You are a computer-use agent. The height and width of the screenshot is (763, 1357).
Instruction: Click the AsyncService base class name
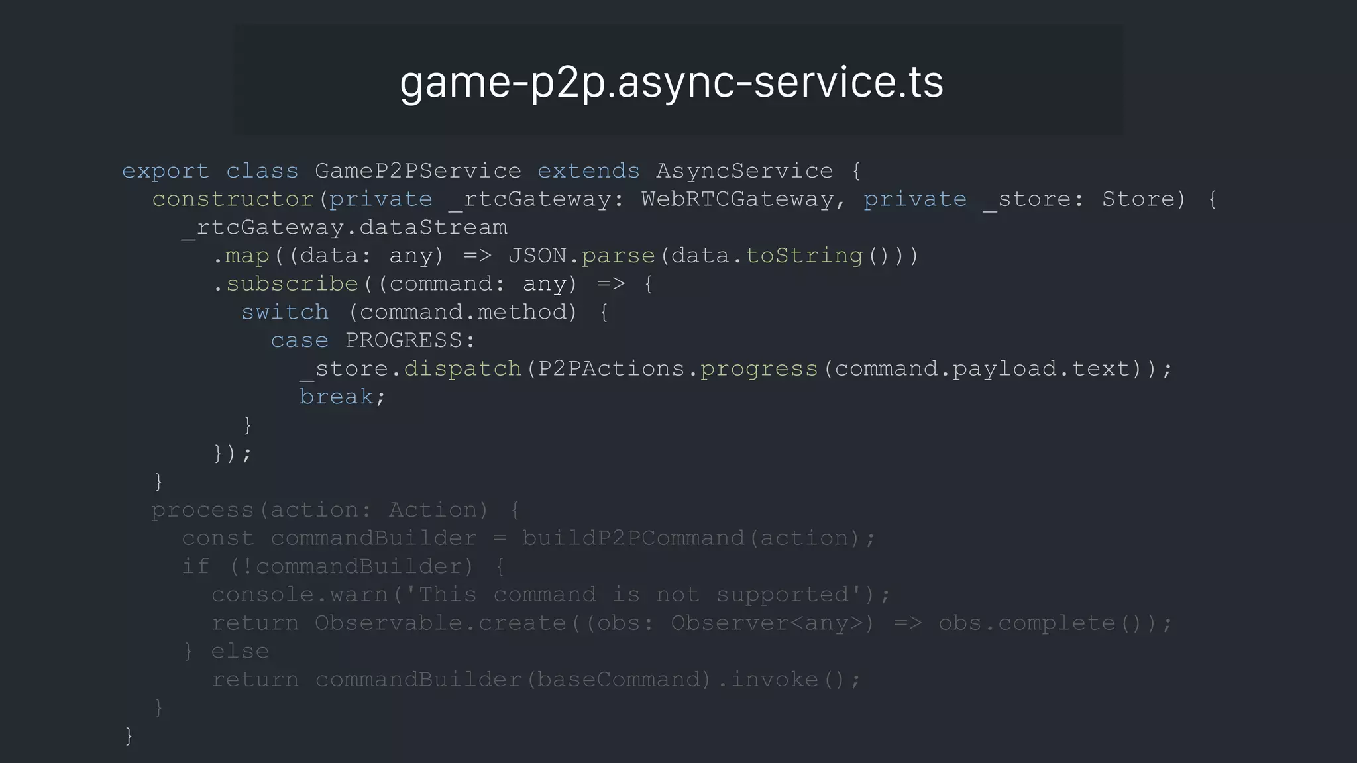click(x=744, y=171)
